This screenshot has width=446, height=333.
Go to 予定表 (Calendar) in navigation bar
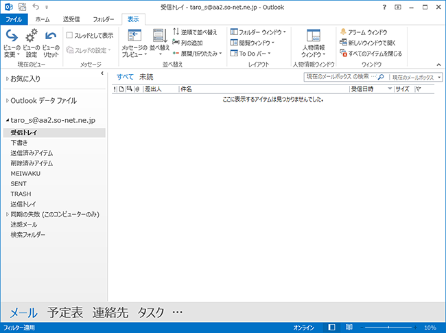pos(65,312)
